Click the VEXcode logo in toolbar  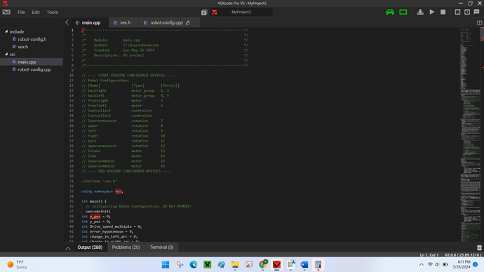tap(6, 12)
